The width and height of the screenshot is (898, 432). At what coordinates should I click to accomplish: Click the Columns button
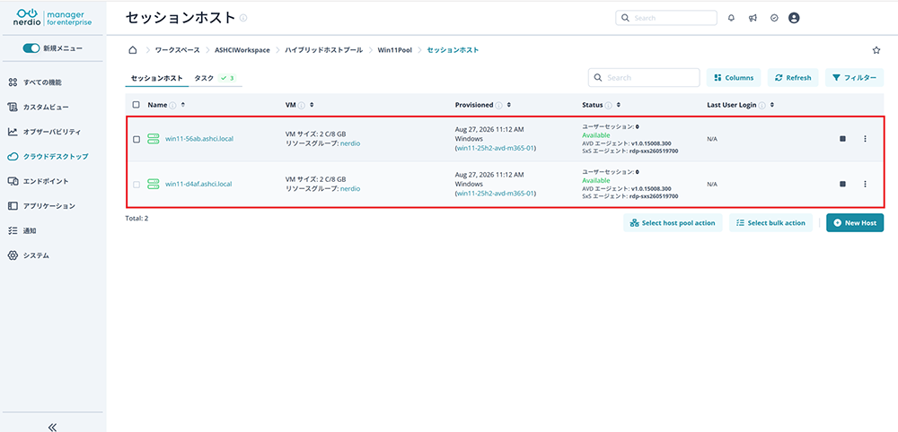[x=734, y=78]
